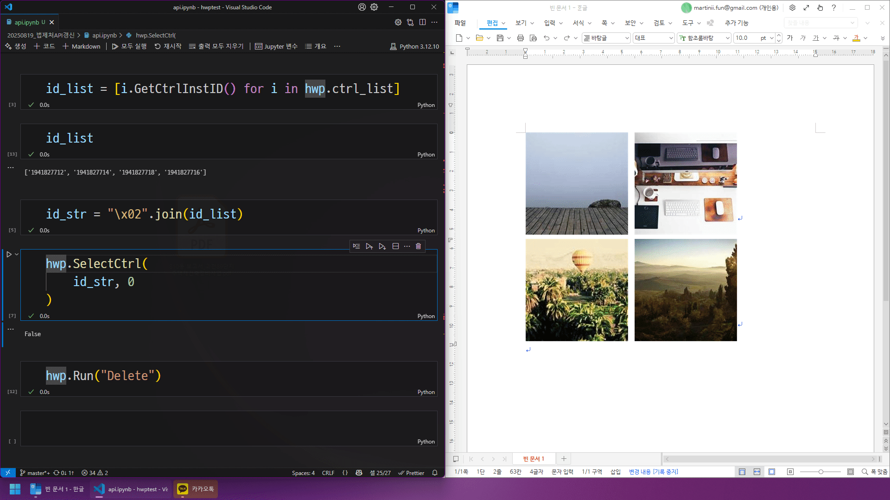The image size is (890, 500).
Task: Open KakaoTalk from the taskbar
Action: (x=196, y=489)
